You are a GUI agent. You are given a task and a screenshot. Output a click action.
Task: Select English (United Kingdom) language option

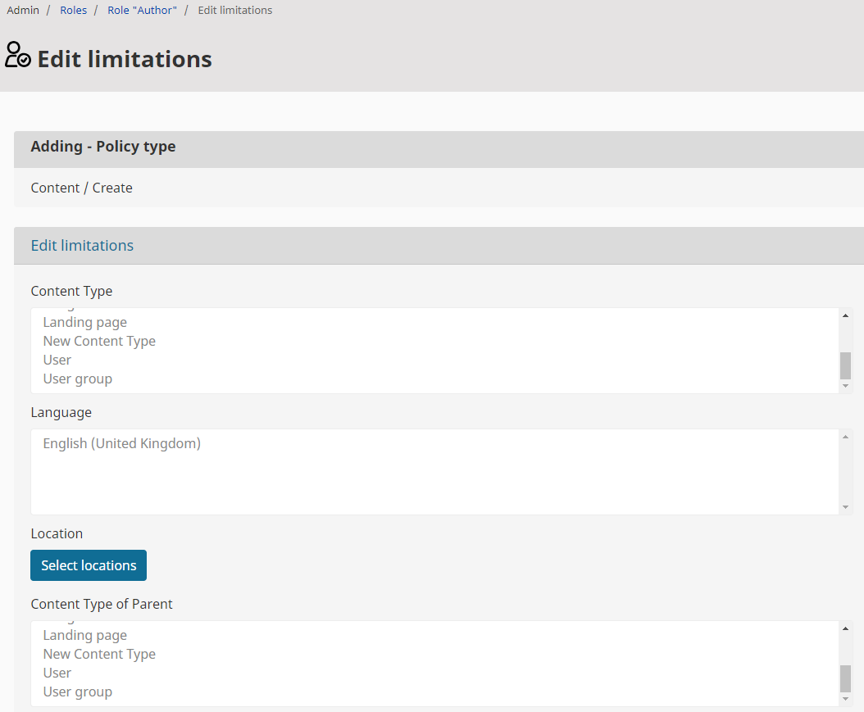[122, 444]
